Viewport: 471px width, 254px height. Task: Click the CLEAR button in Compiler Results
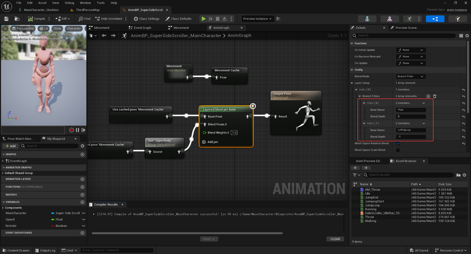pos(335,239)
